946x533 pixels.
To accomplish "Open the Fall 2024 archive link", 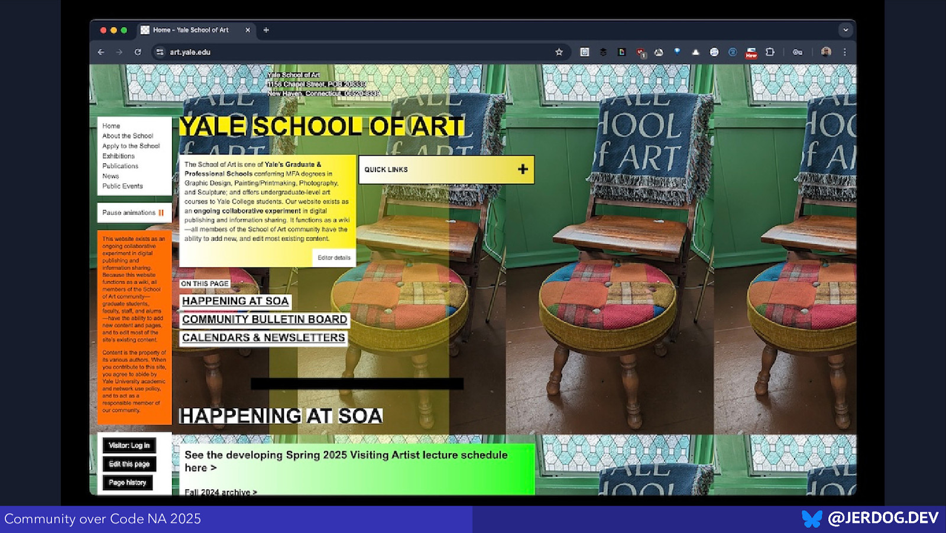I will (221, 492).
